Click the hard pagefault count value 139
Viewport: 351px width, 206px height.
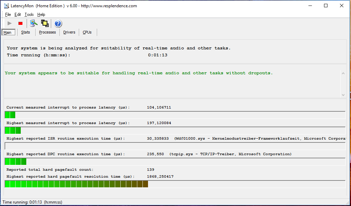pos(150,170)
